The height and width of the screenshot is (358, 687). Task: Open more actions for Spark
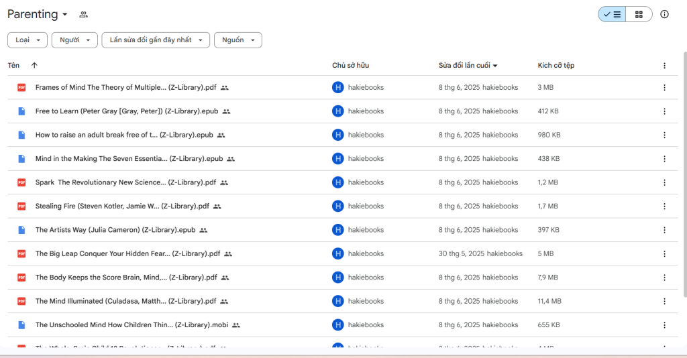pyautogui.click(x=664, y=182)
